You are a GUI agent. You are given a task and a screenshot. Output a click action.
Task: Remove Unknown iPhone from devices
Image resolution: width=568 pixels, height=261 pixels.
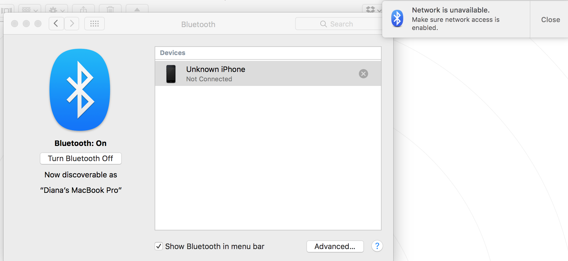click(x=363, y=74)
